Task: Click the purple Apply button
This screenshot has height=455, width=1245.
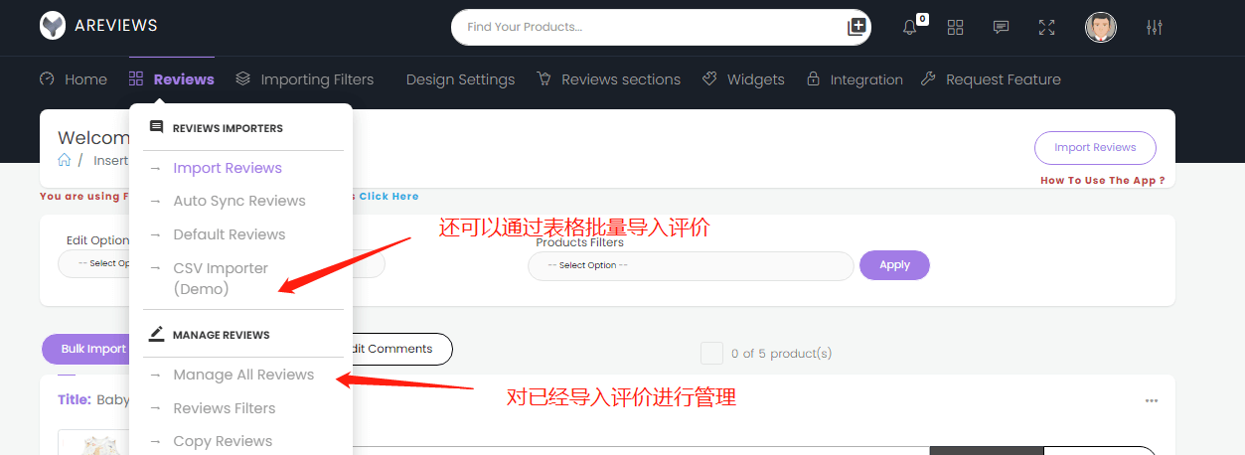Action: [894, 265]
